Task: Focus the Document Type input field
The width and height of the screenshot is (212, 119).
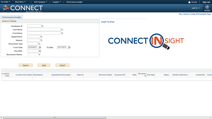Action: click(33, 44)
